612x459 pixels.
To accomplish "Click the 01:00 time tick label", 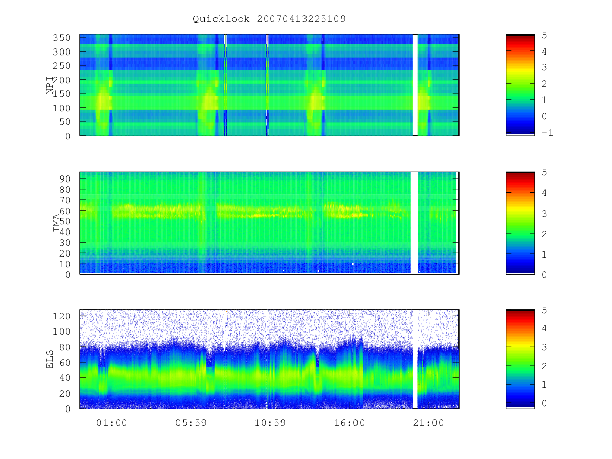I will click(112, 423).
